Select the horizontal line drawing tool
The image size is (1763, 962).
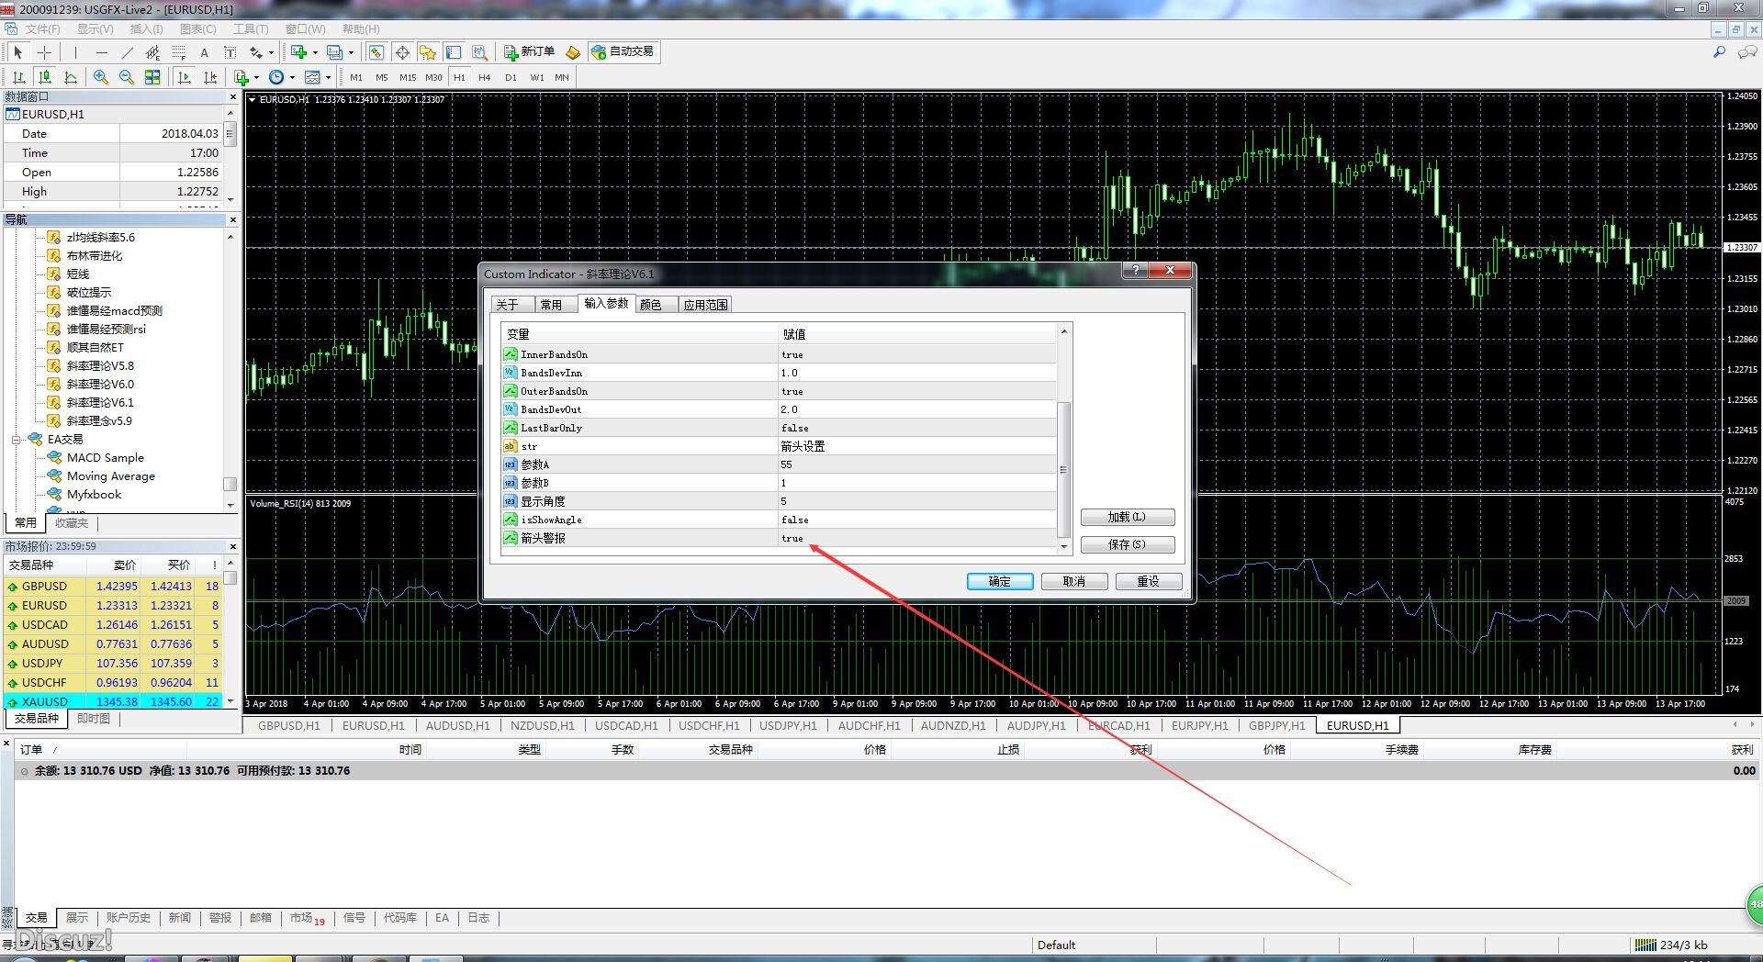(101, 52)
